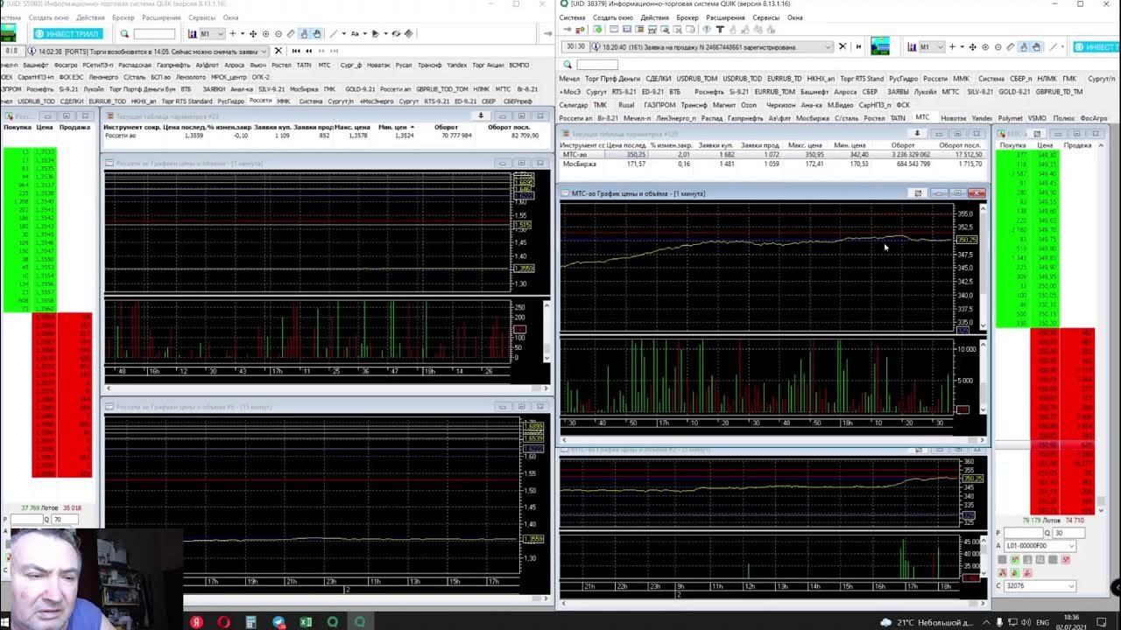The width and height of the screenshot is (1121, 630).
Task: Switch to the Россети tab in left window
Action: [x=260, y=101]
